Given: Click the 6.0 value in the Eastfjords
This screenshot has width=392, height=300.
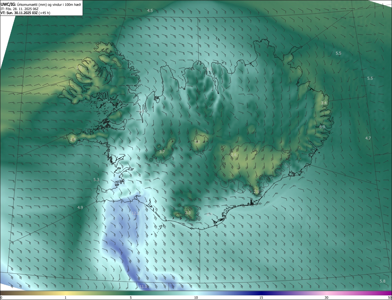Looking at the screenshot, I should click(322, 127).
